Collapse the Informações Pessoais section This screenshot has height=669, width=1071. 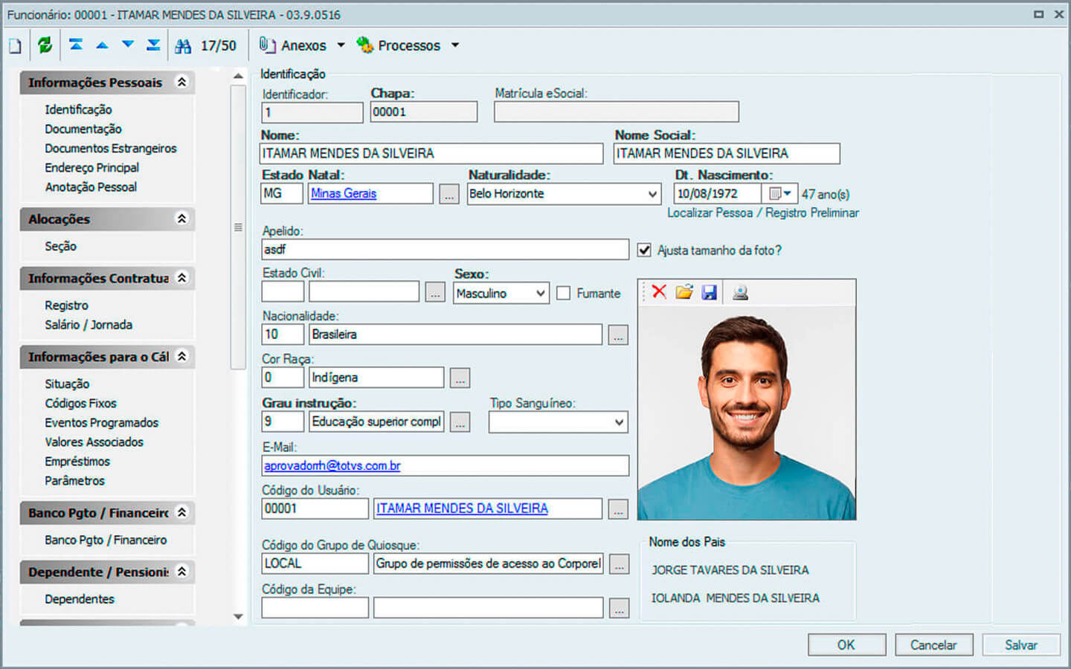tap(181, 83)
